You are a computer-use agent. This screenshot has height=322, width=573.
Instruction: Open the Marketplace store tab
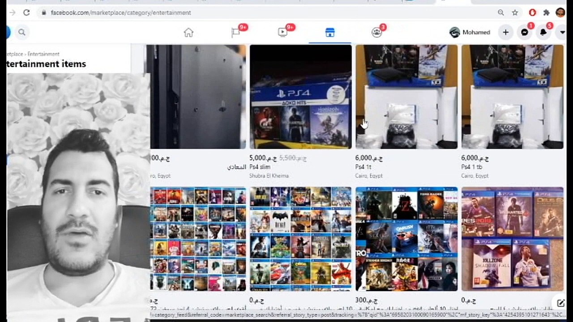(x=330, y=32)
